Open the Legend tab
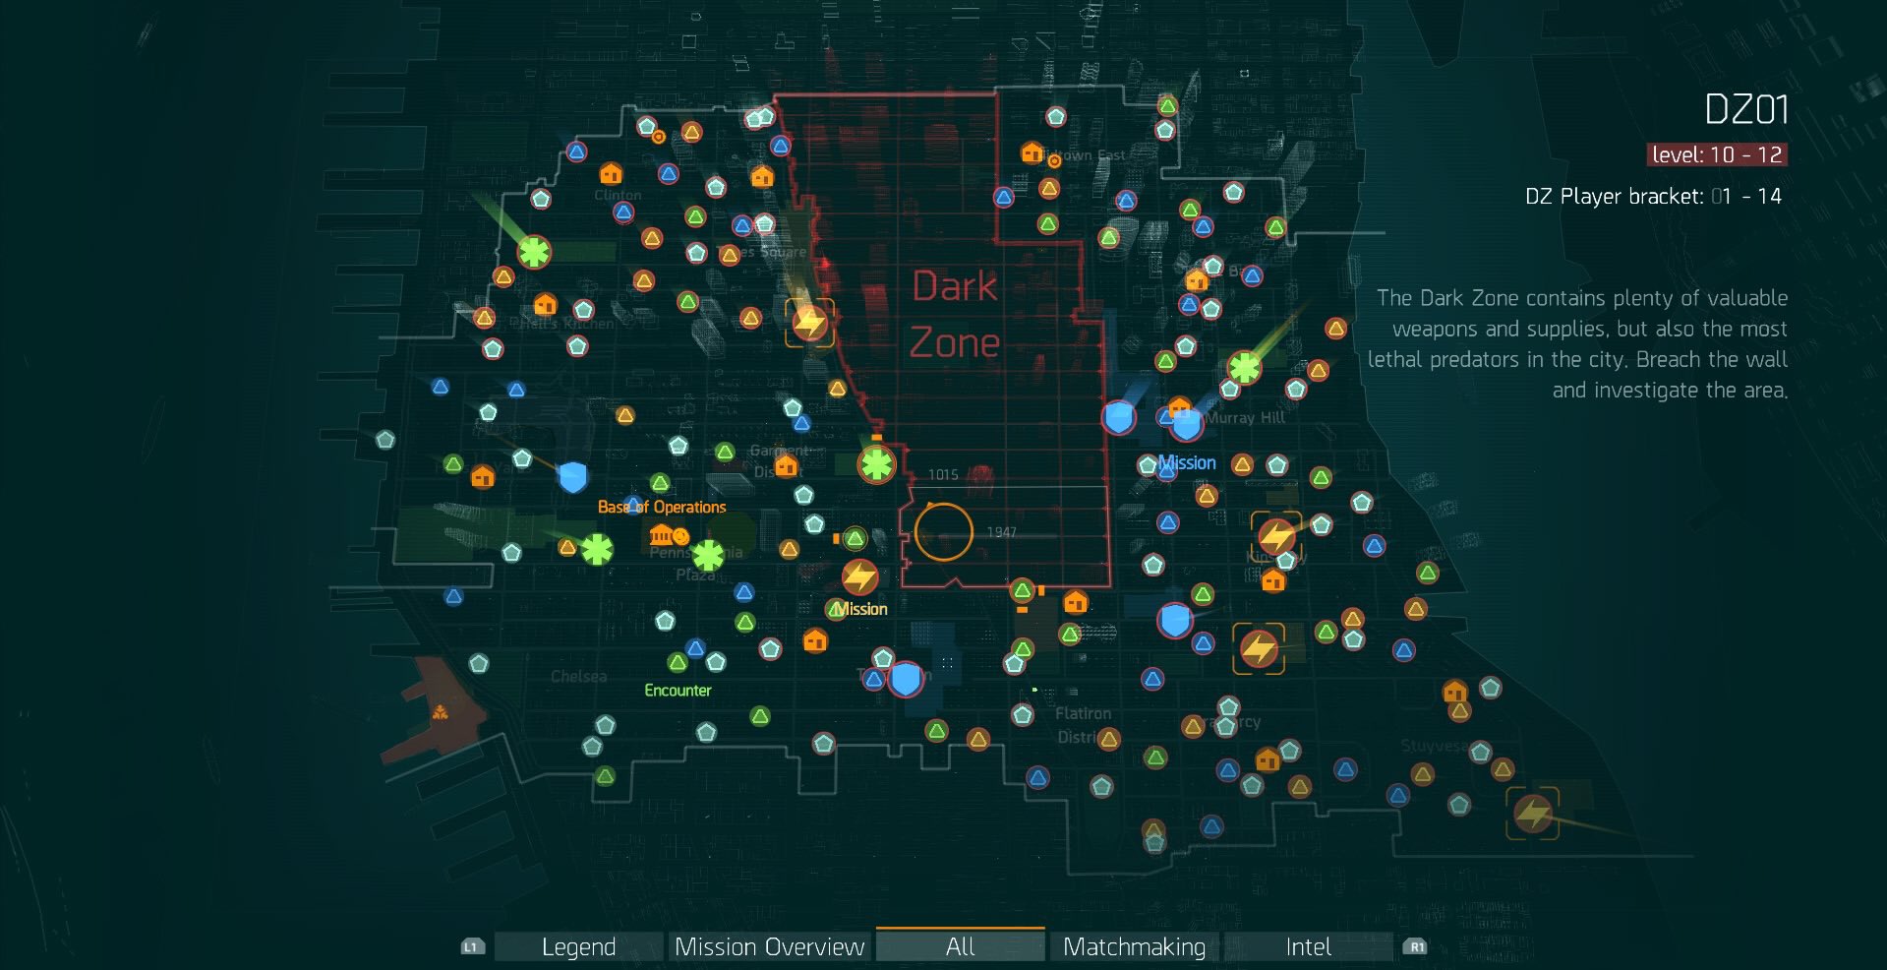 (578, 946)
